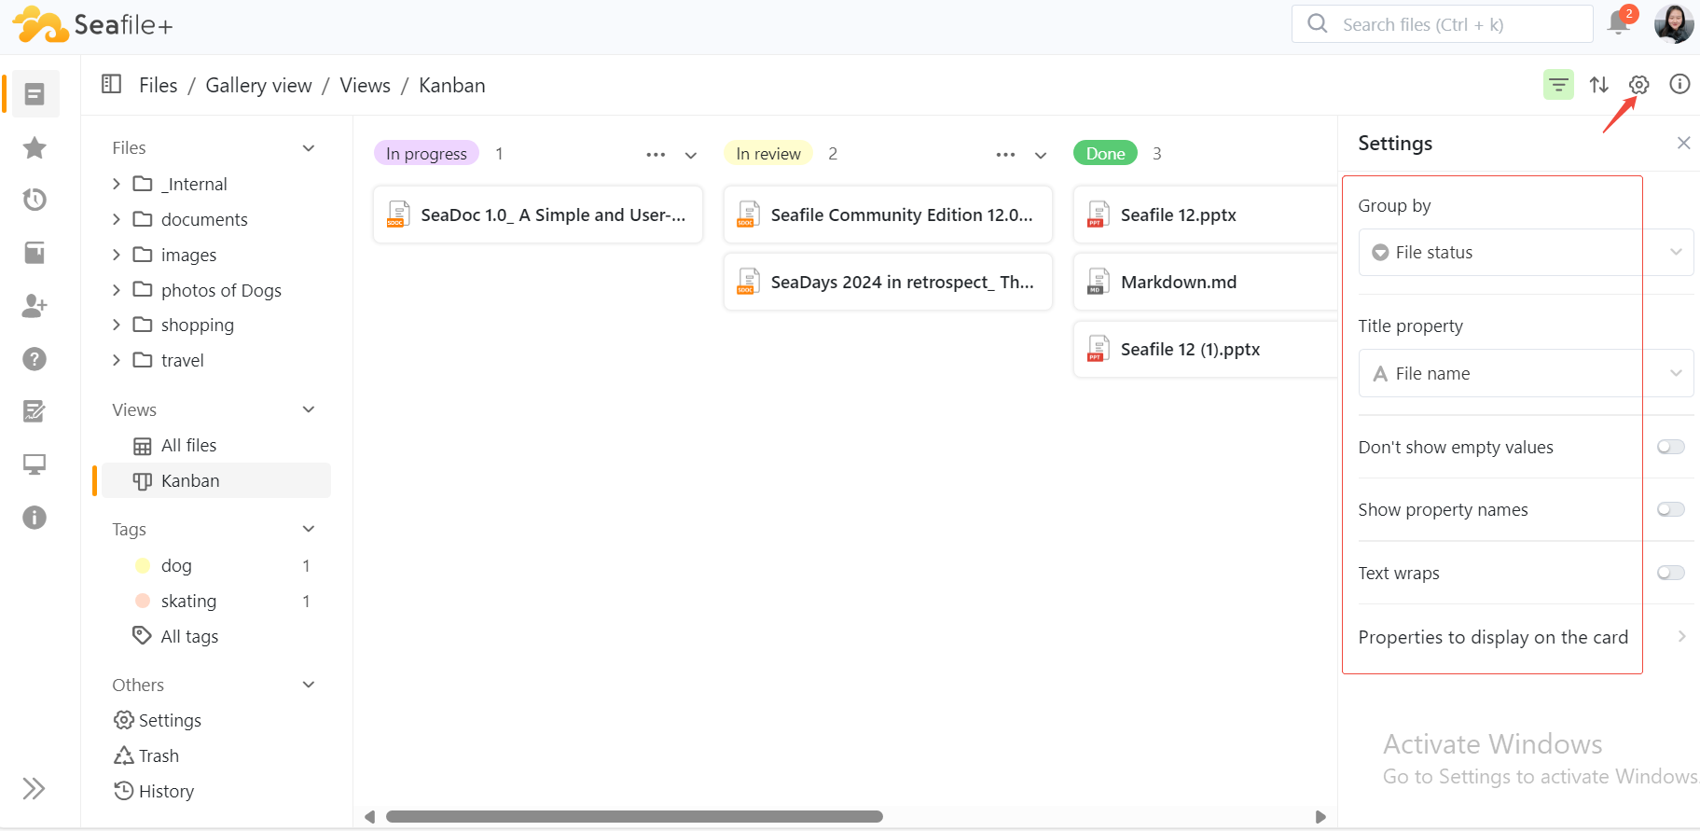This screenshot has height=831, width=1700.
Task: Click the filter icon in the toolbar
Action: pos(1558,85)
